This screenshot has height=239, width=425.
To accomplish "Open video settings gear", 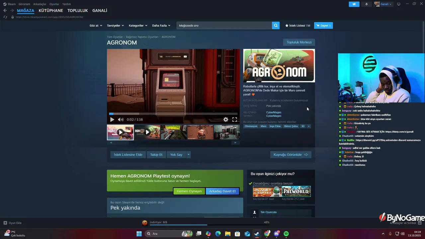I will [x=226, y=119].
